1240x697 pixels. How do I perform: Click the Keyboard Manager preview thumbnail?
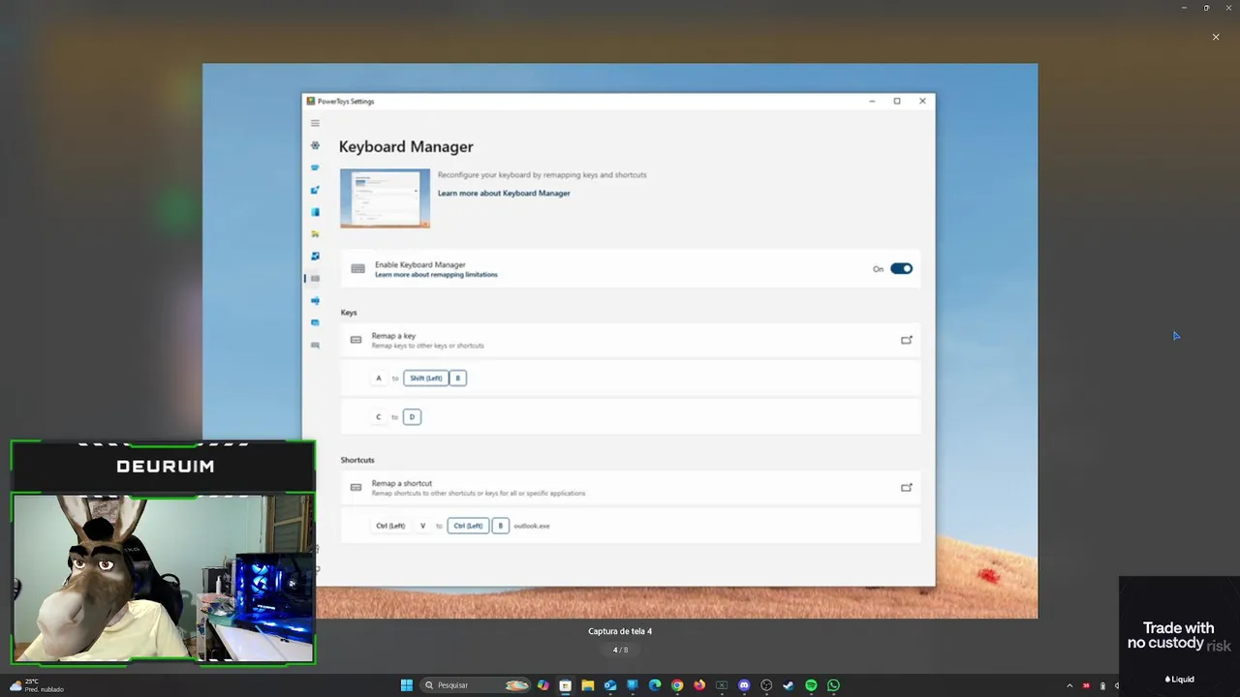pos(385,198)
